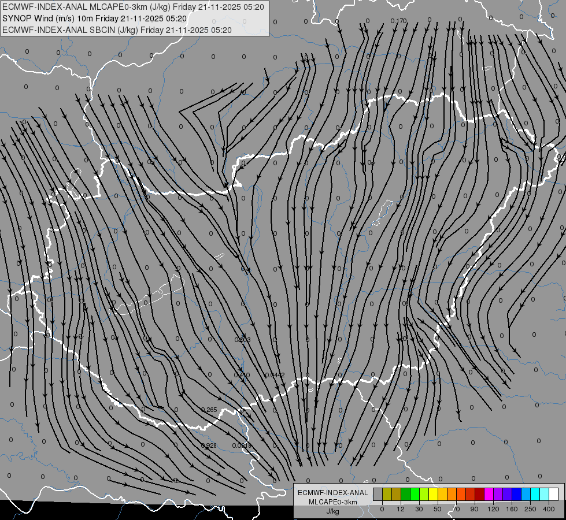Click legend tick label 70

click(x=456, y=509)
